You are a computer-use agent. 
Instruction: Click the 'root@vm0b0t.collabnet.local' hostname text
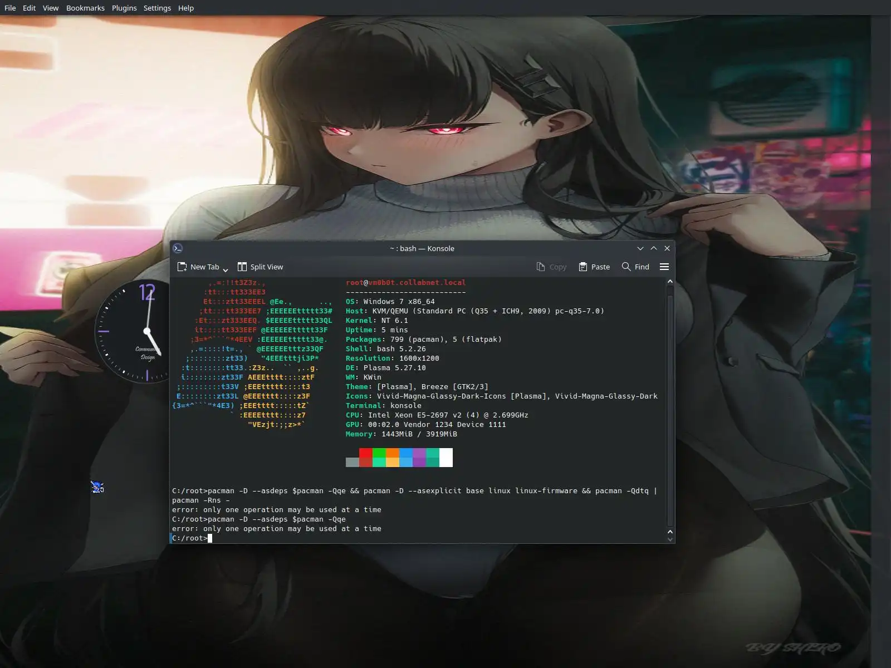[x=405, y=283]
